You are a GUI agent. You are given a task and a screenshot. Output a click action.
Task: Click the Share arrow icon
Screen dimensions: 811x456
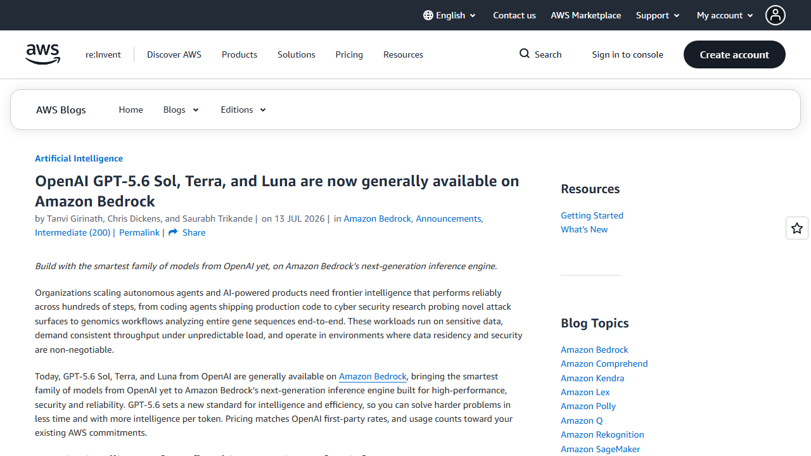pyautogui.click(x=173, y=232)
